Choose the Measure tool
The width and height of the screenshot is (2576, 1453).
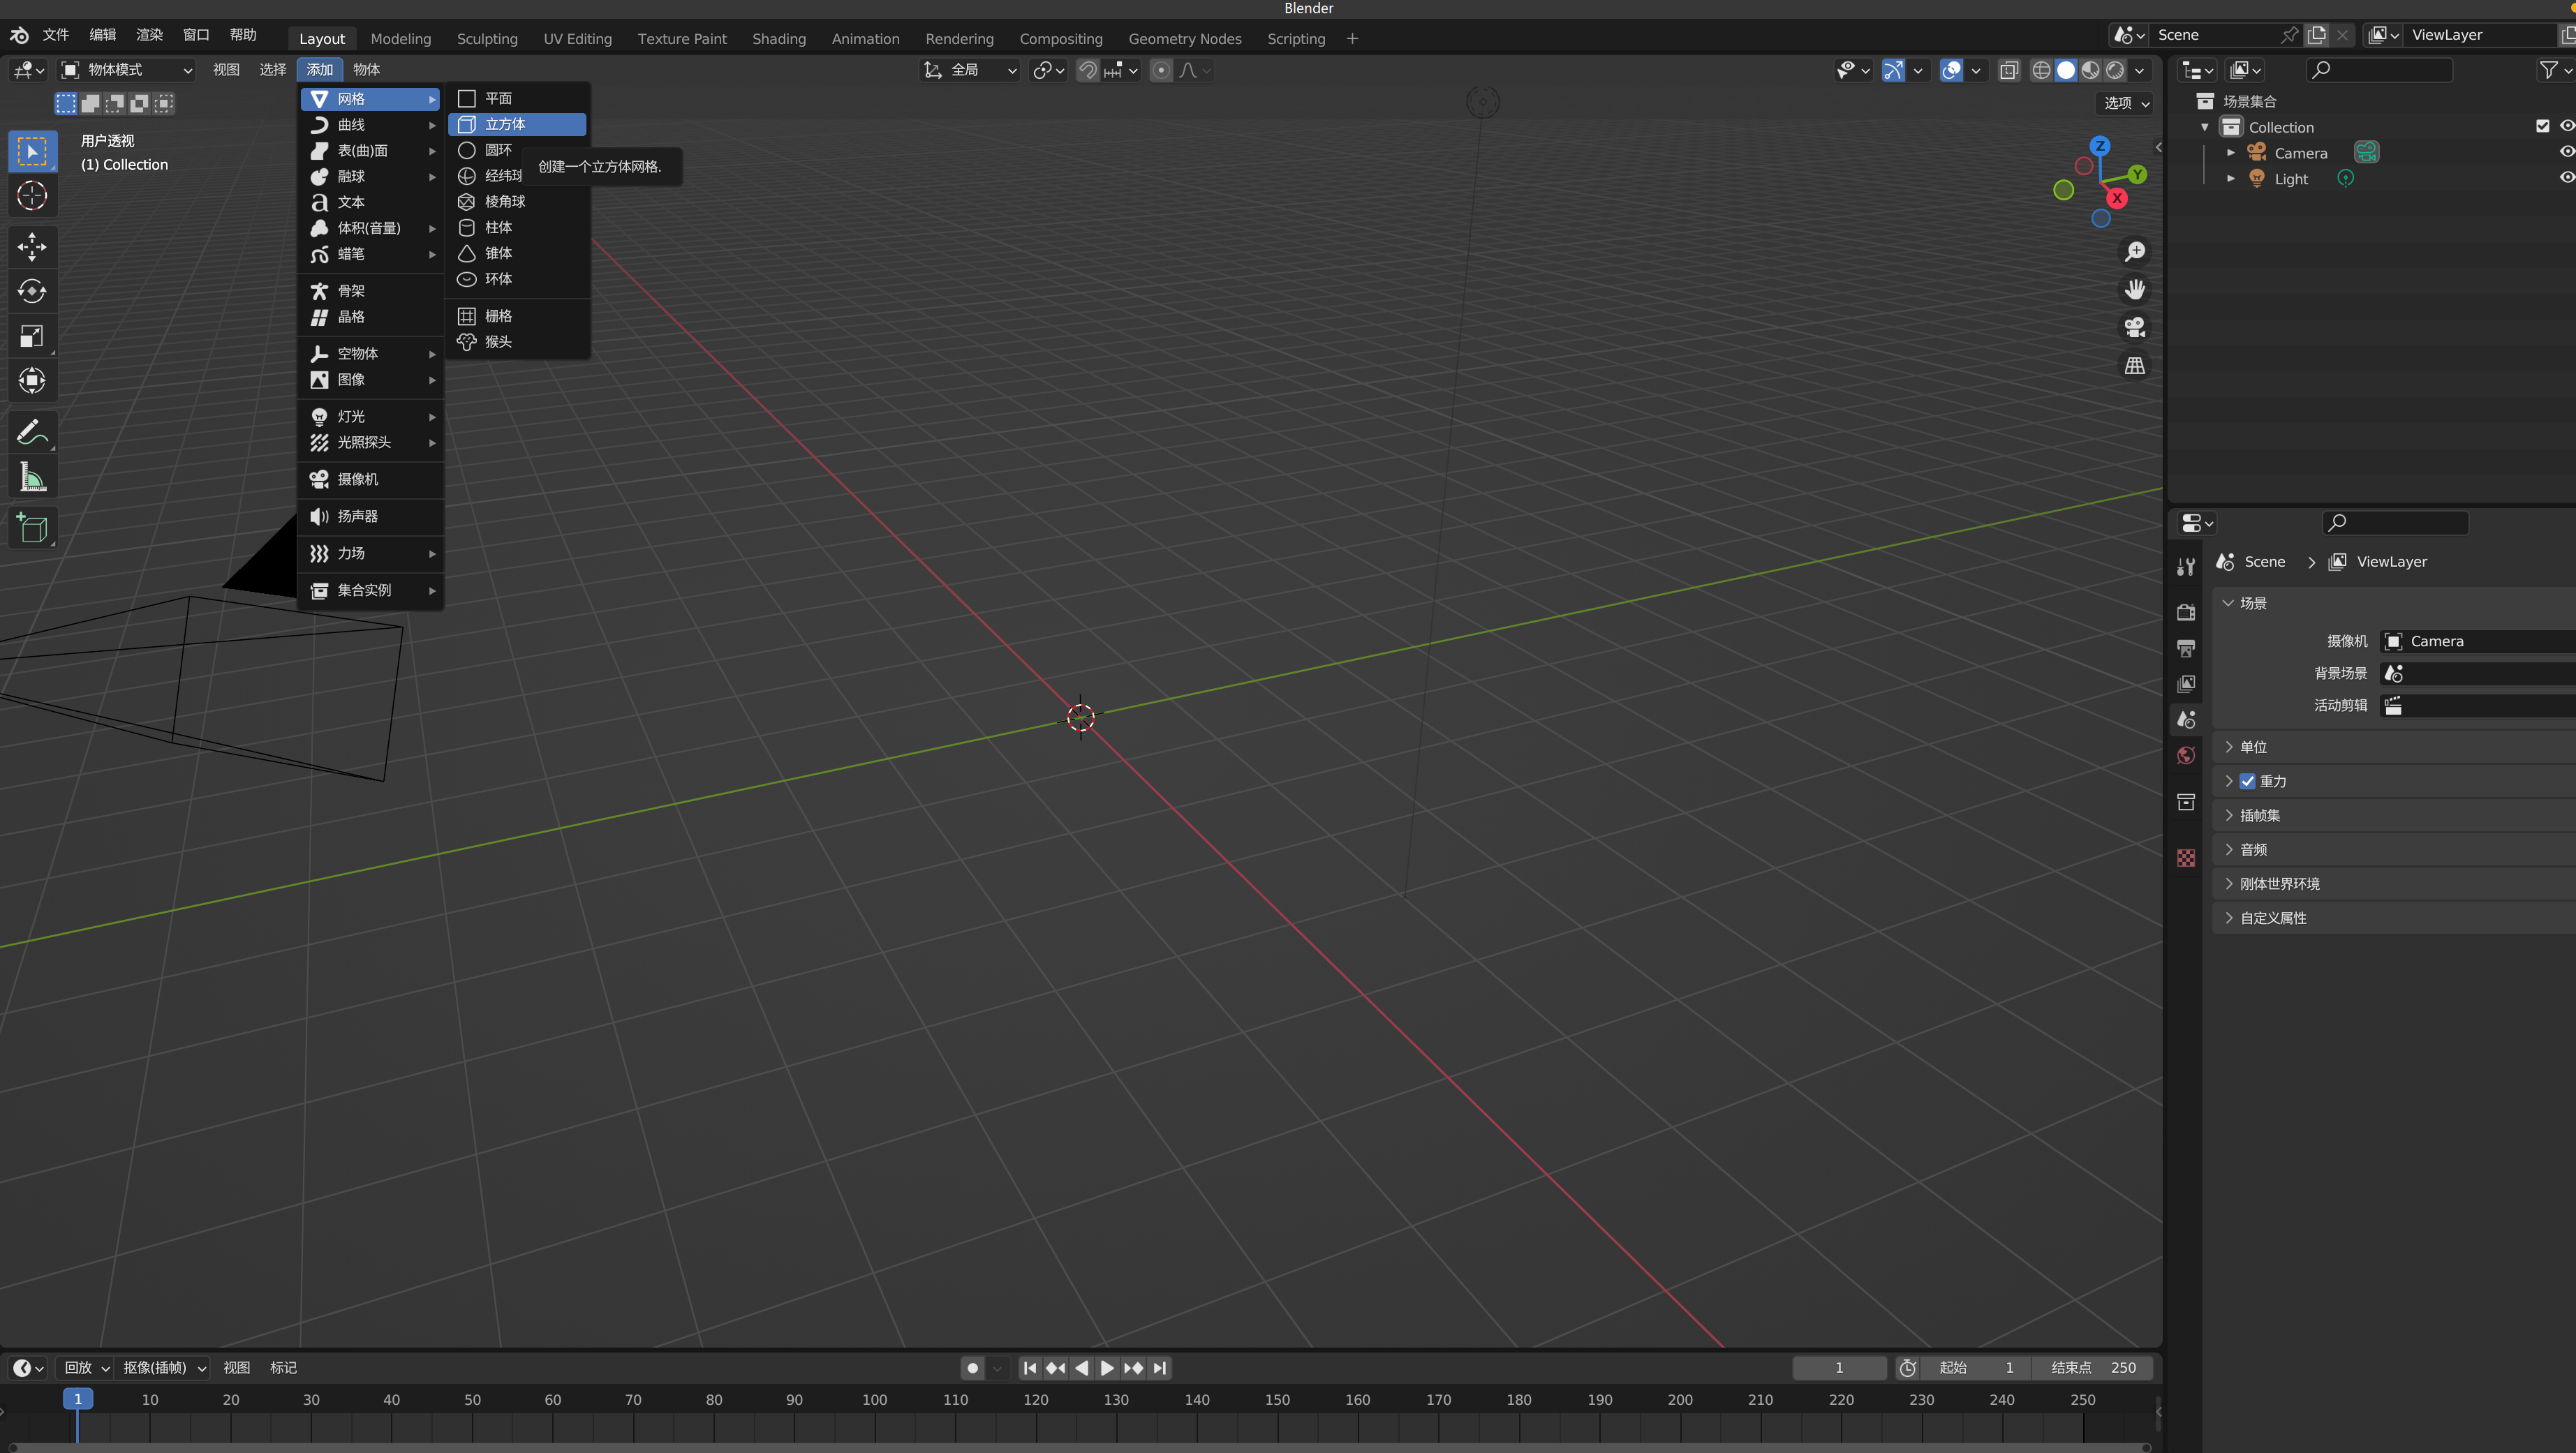32,477
